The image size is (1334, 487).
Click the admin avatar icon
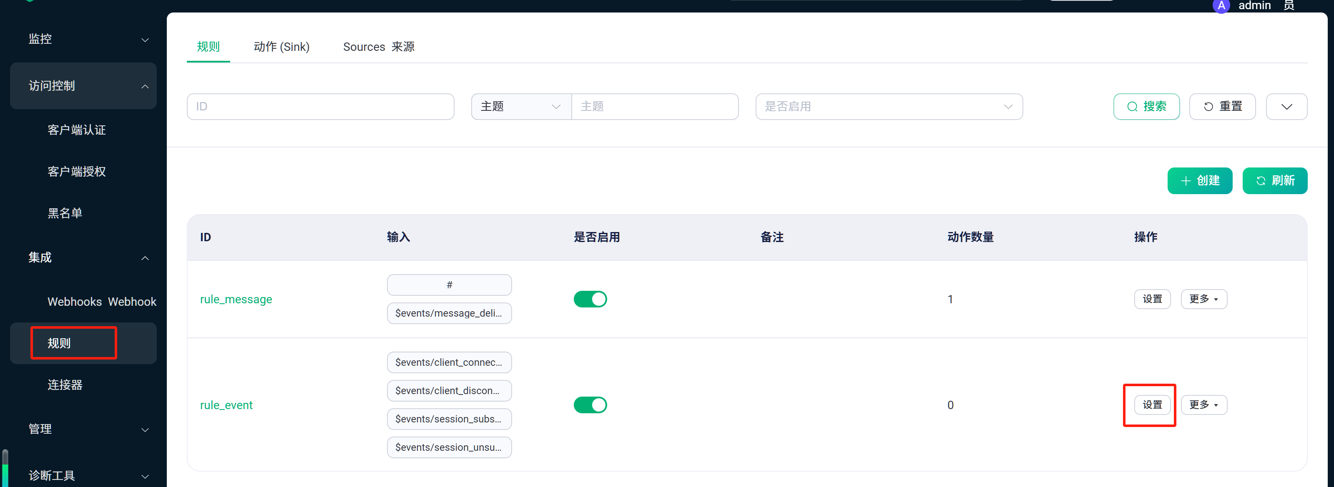[1221, 6]
